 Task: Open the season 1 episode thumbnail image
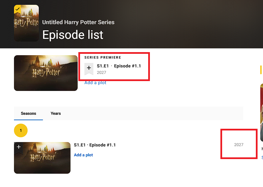click(42, 158)
